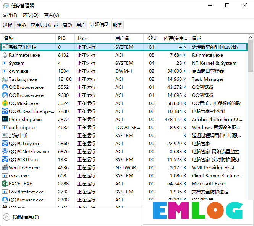Click the System process icon

point(5,63)
